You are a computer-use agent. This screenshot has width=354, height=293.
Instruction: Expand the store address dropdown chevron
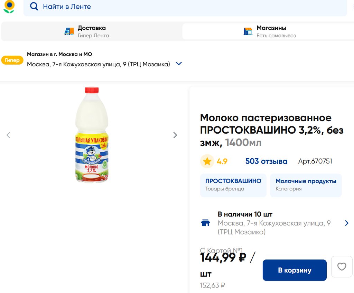[179, 64]
